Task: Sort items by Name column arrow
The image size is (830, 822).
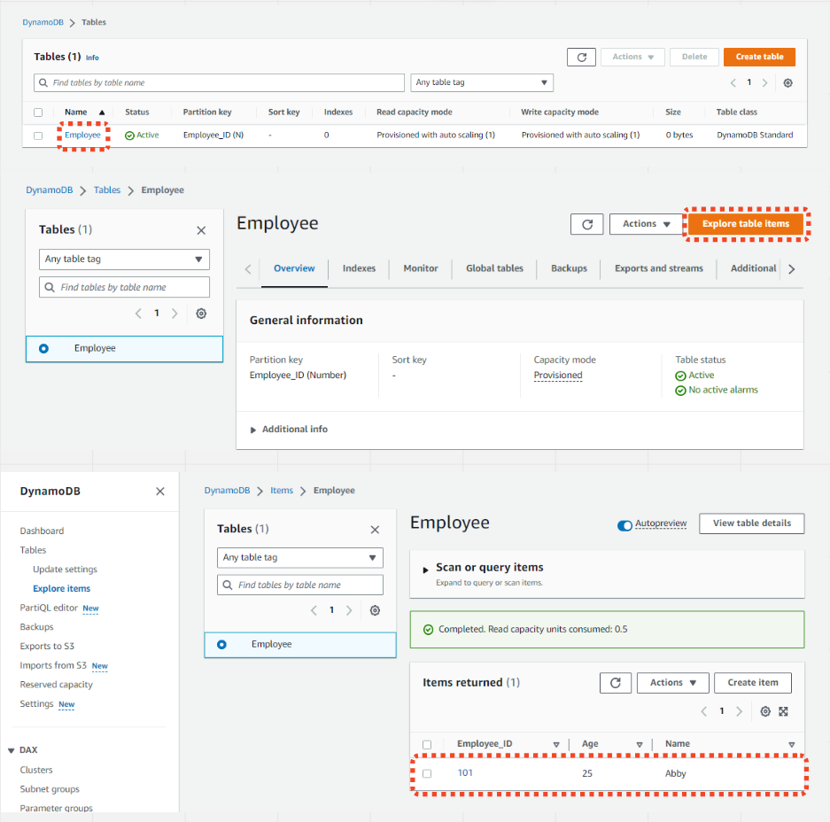Action: click(x=791, y=745)
